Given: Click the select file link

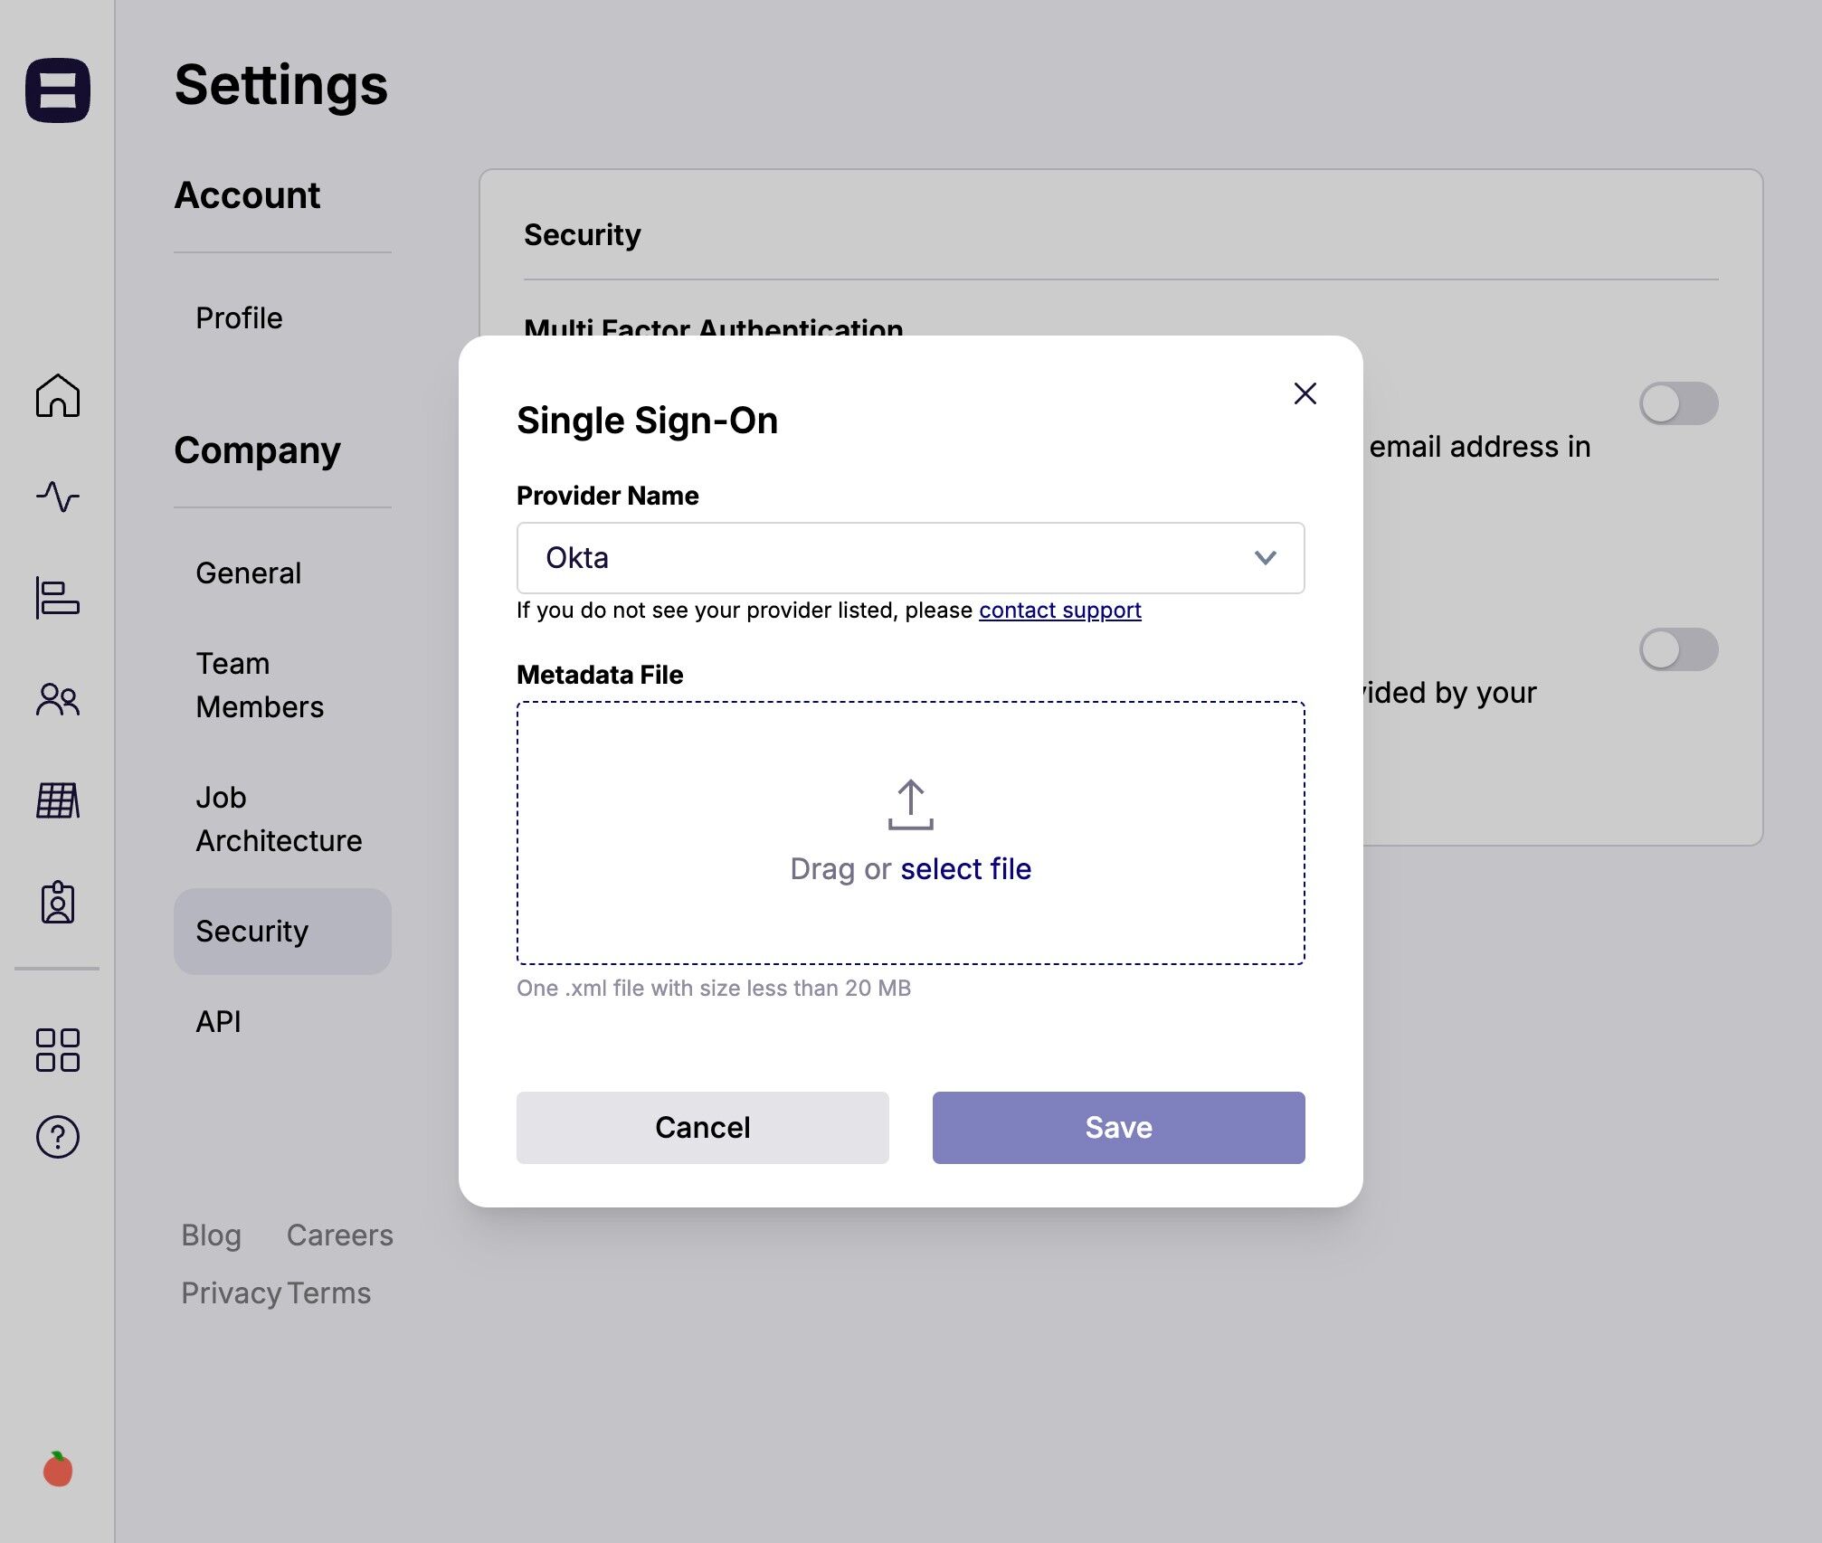Looking at the screenshot, I should pos(965,869).
